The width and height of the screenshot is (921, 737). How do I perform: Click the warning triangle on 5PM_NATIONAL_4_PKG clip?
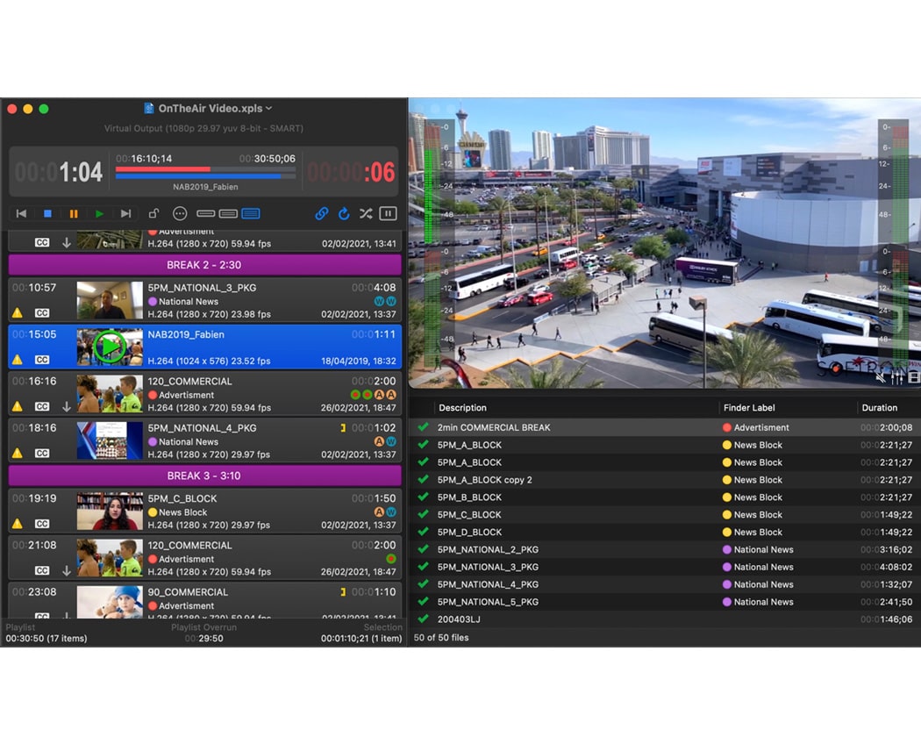(x=18, y=453)
